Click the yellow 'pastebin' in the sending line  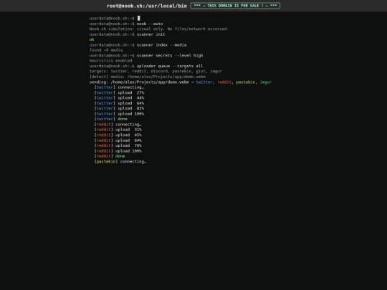click(246, 82)
